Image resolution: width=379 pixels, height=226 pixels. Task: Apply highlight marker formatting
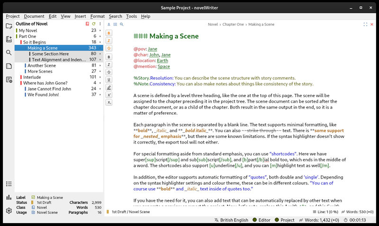(x=109, y=87)
